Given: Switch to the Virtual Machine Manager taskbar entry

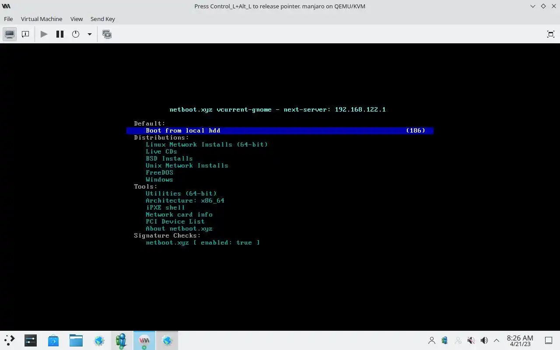Looking at the screenshot, I should coord(144,340).
